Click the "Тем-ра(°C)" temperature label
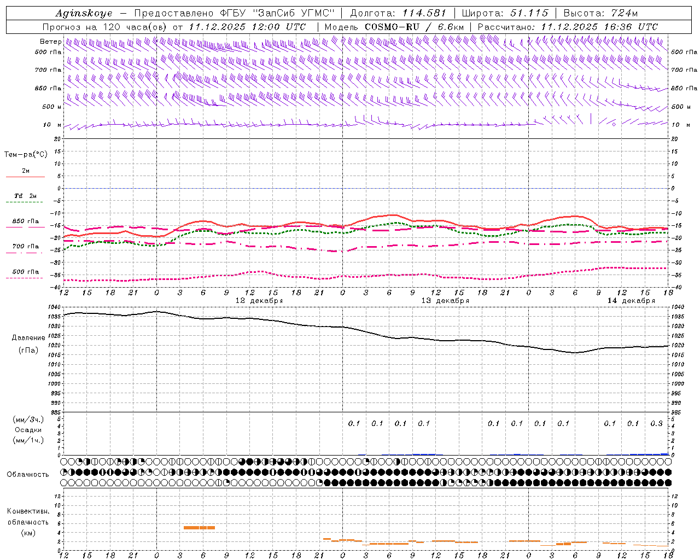This screenshot has height=560, width=700. [26, 154]
